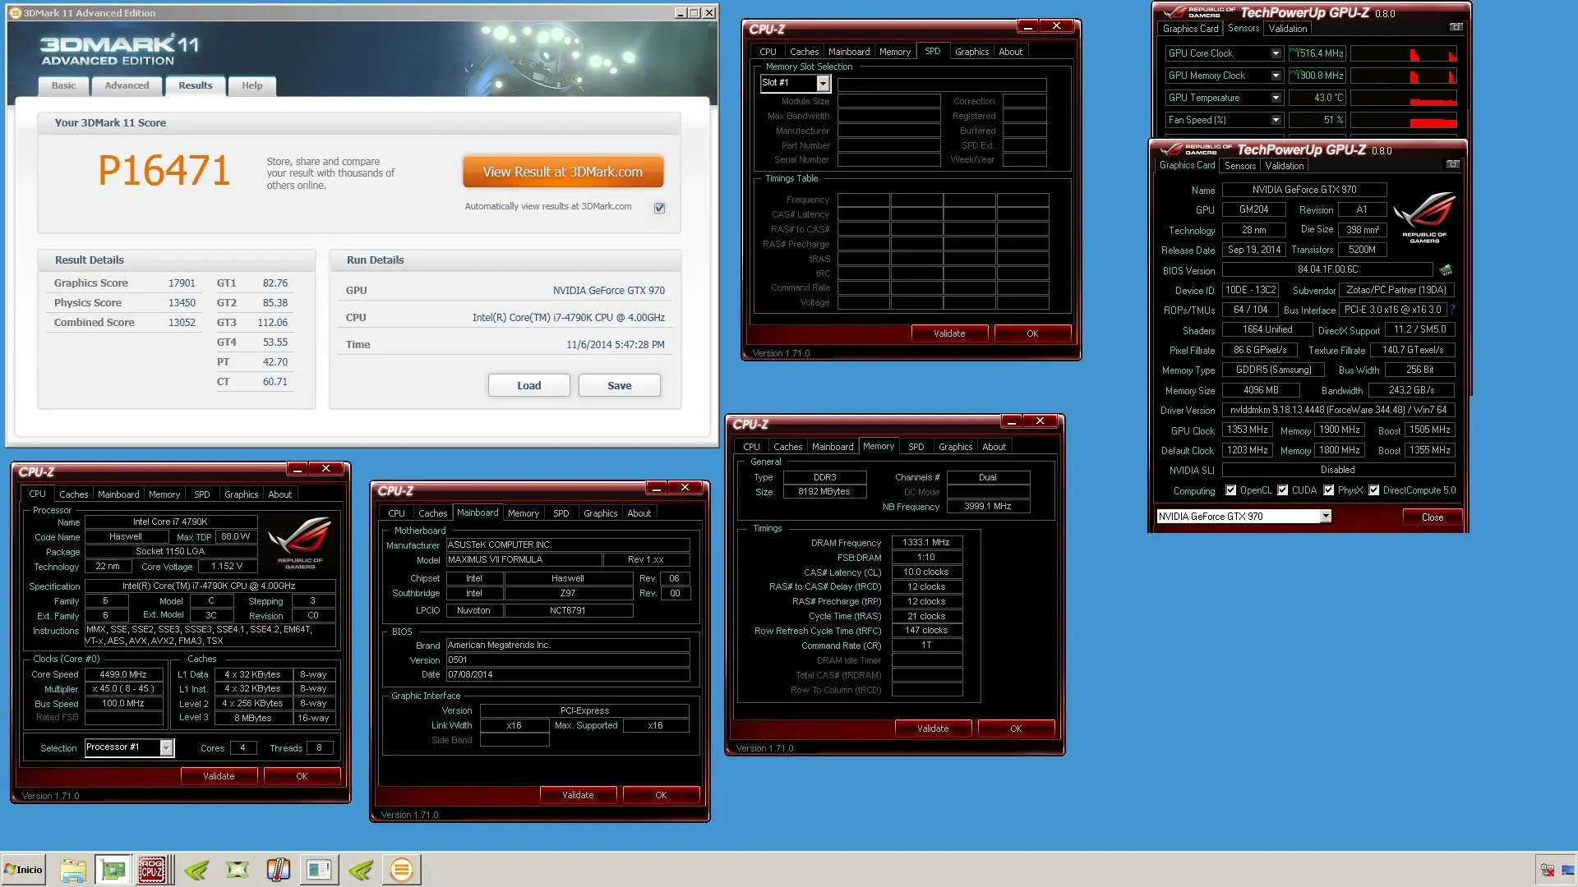Click the NVIDIA taskbar icon beside ROG CPU-Z
Screen dimensions: 1578x887
click(x=196, y=870)
